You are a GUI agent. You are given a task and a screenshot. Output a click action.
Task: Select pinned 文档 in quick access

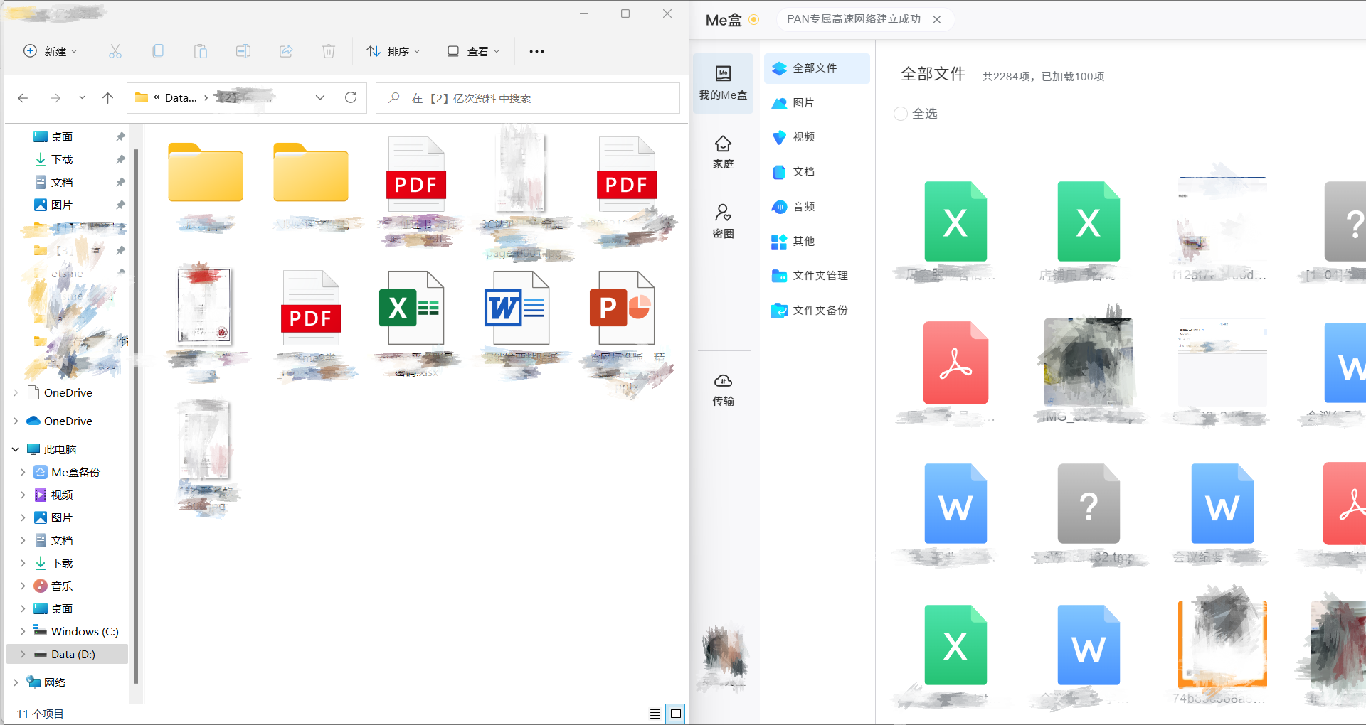(x=62, y=182)
